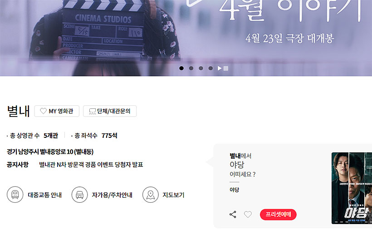Click the 프리셋예매 button
The image size is (372, 239).
278,215
